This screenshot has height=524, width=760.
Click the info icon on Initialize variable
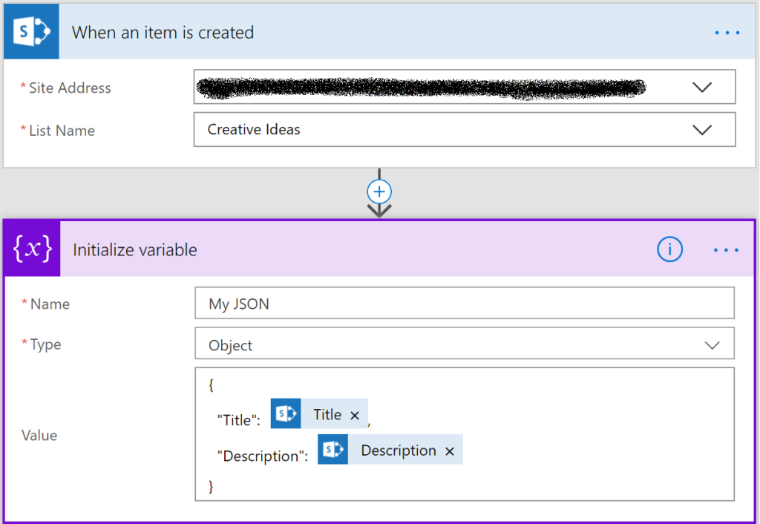click(x=669, y=249)
